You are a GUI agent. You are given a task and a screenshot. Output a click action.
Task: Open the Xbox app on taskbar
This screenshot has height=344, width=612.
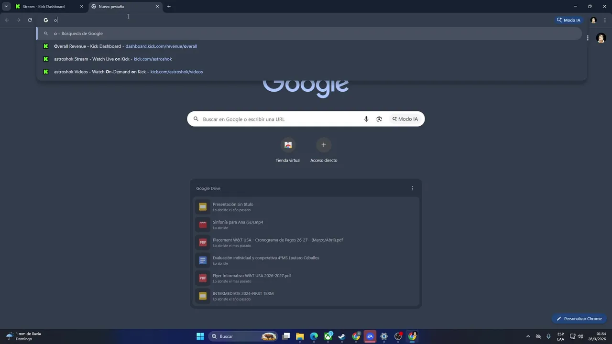[328, 336]
